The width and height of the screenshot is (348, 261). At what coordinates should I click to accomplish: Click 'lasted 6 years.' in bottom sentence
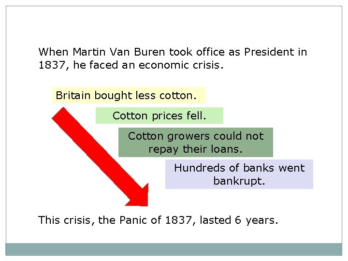click(x=239, y=220)
